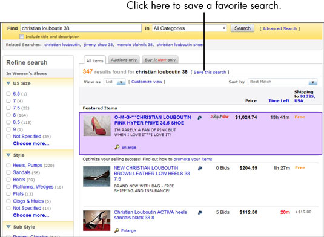Click related search manolo blahnik 38
Screen dimensions: 324x237
[134, 45]
